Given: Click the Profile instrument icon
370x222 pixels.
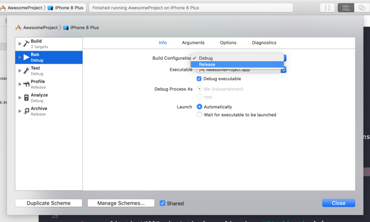Looking at the screenshot, I should [26, 84].
